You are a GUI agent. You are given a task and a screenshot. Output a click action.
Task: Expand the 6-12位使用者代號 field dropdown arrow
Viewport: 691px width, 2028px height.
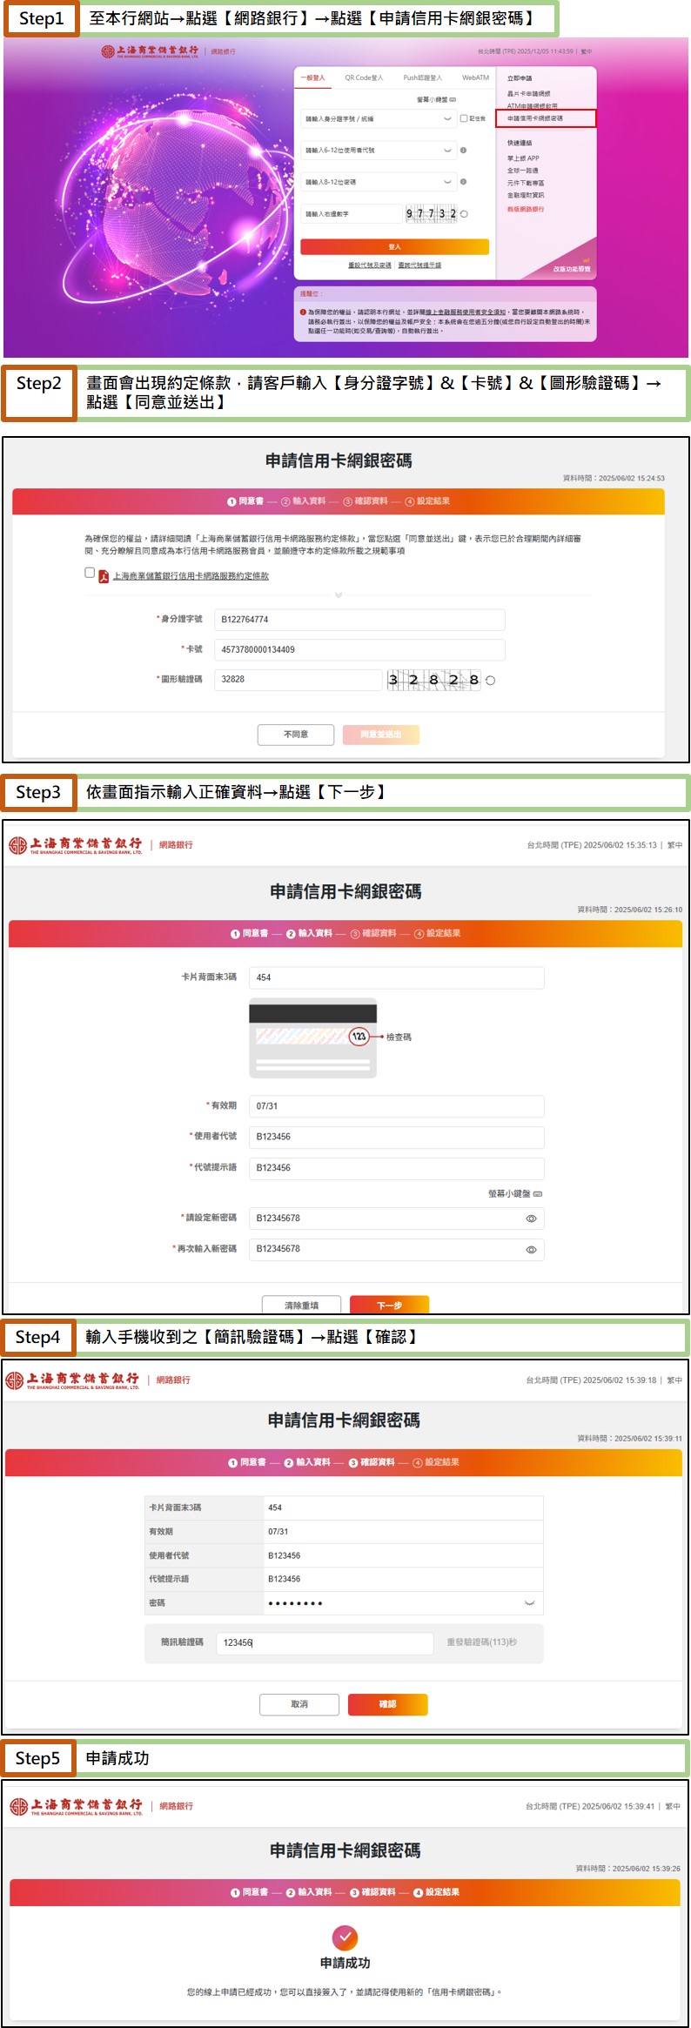[x=448, y=150]
